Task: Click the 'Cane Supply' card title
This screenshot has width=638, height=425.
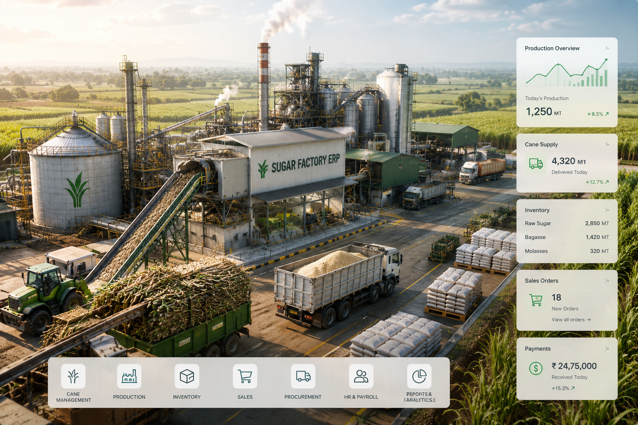Action: (541, 144)
